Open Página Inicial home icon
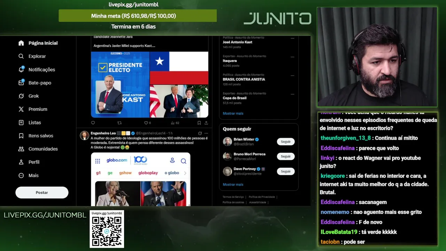 21,43
